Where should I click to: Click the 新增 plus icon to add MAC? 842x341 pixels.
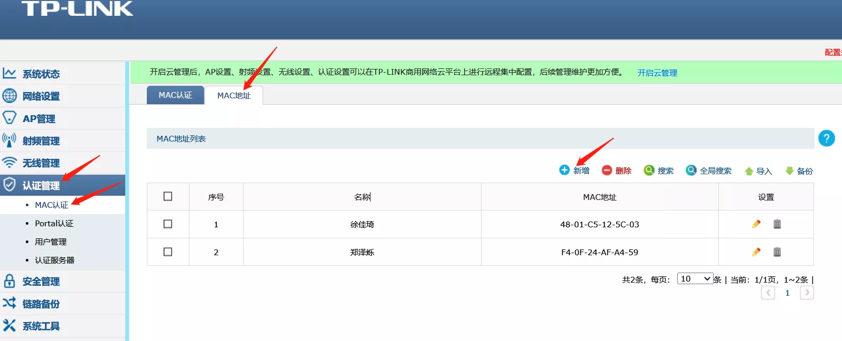(x=564, y=170)
